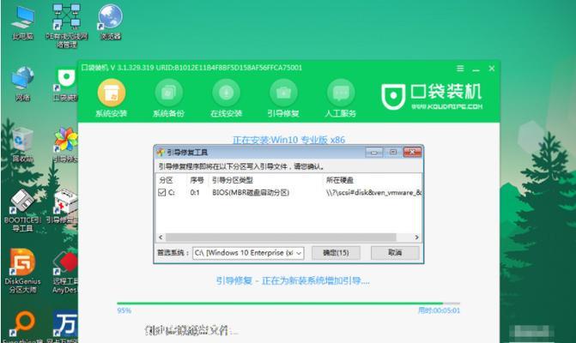The width and height of the screenshot is (576, 343).
Task: Open the 回收站 recycle bin
Action: 23,145
